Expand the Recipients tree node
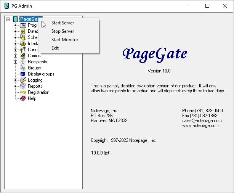 [x=15, y=62]
